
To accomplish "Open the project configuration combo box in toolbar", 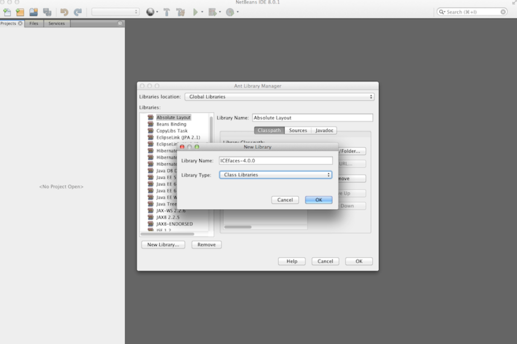I will click(x=115, y=12).
